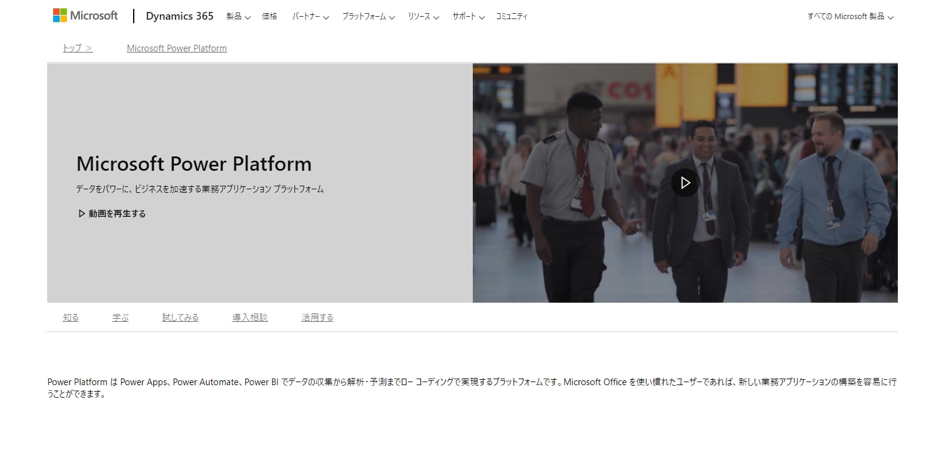
Task: Open the コミュニティ menu item
Action: click(512, 17)
